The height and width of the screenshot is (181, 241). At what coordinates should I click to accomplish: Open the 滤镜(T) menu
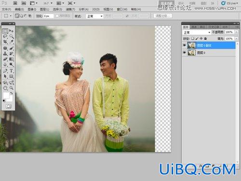(x=70, y=9)
